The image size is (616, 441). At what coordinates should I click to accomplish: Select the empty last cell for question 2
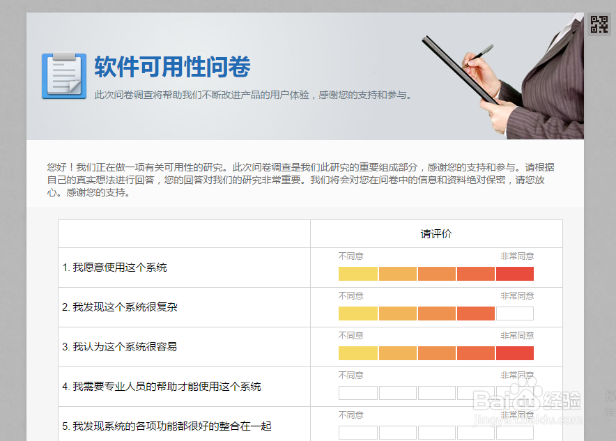pyautogui.click(x=514, y=314)
